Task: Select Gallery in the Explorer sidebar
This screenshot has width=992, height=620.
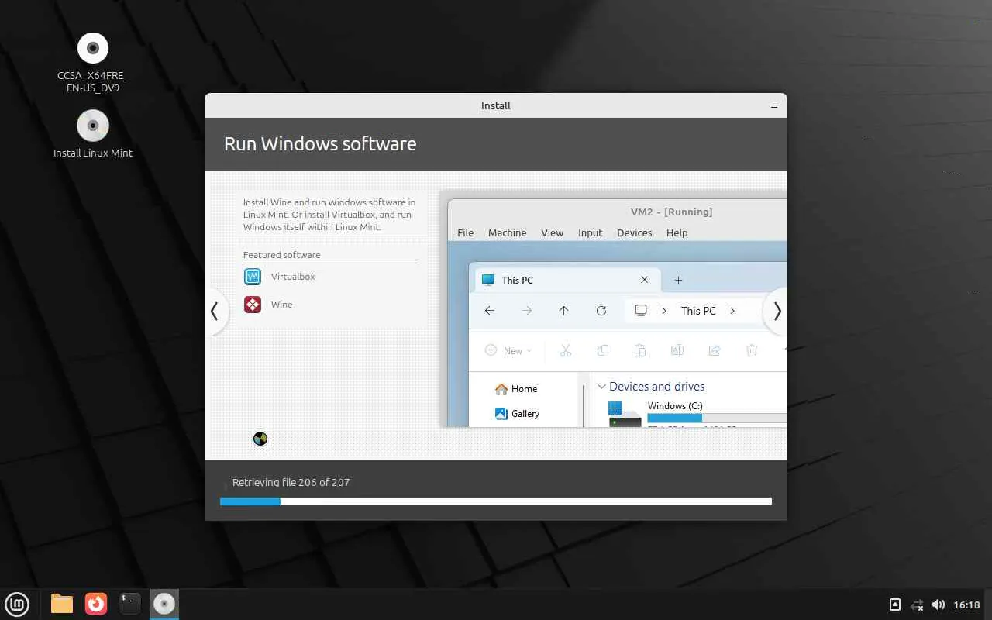Action: point(517,414)
